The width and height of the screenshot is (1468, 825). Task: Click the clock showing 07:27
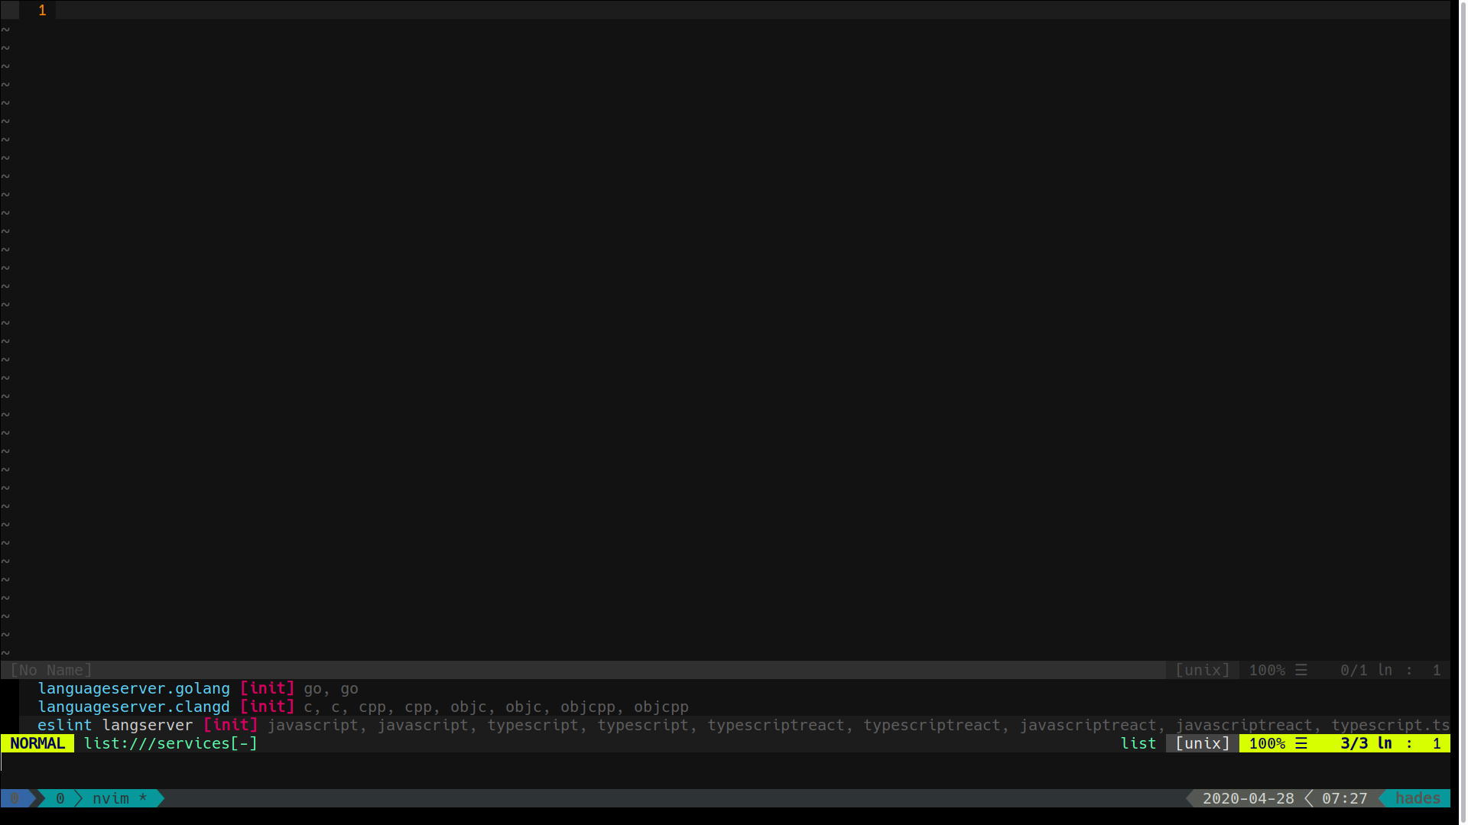click(1344, 798)
